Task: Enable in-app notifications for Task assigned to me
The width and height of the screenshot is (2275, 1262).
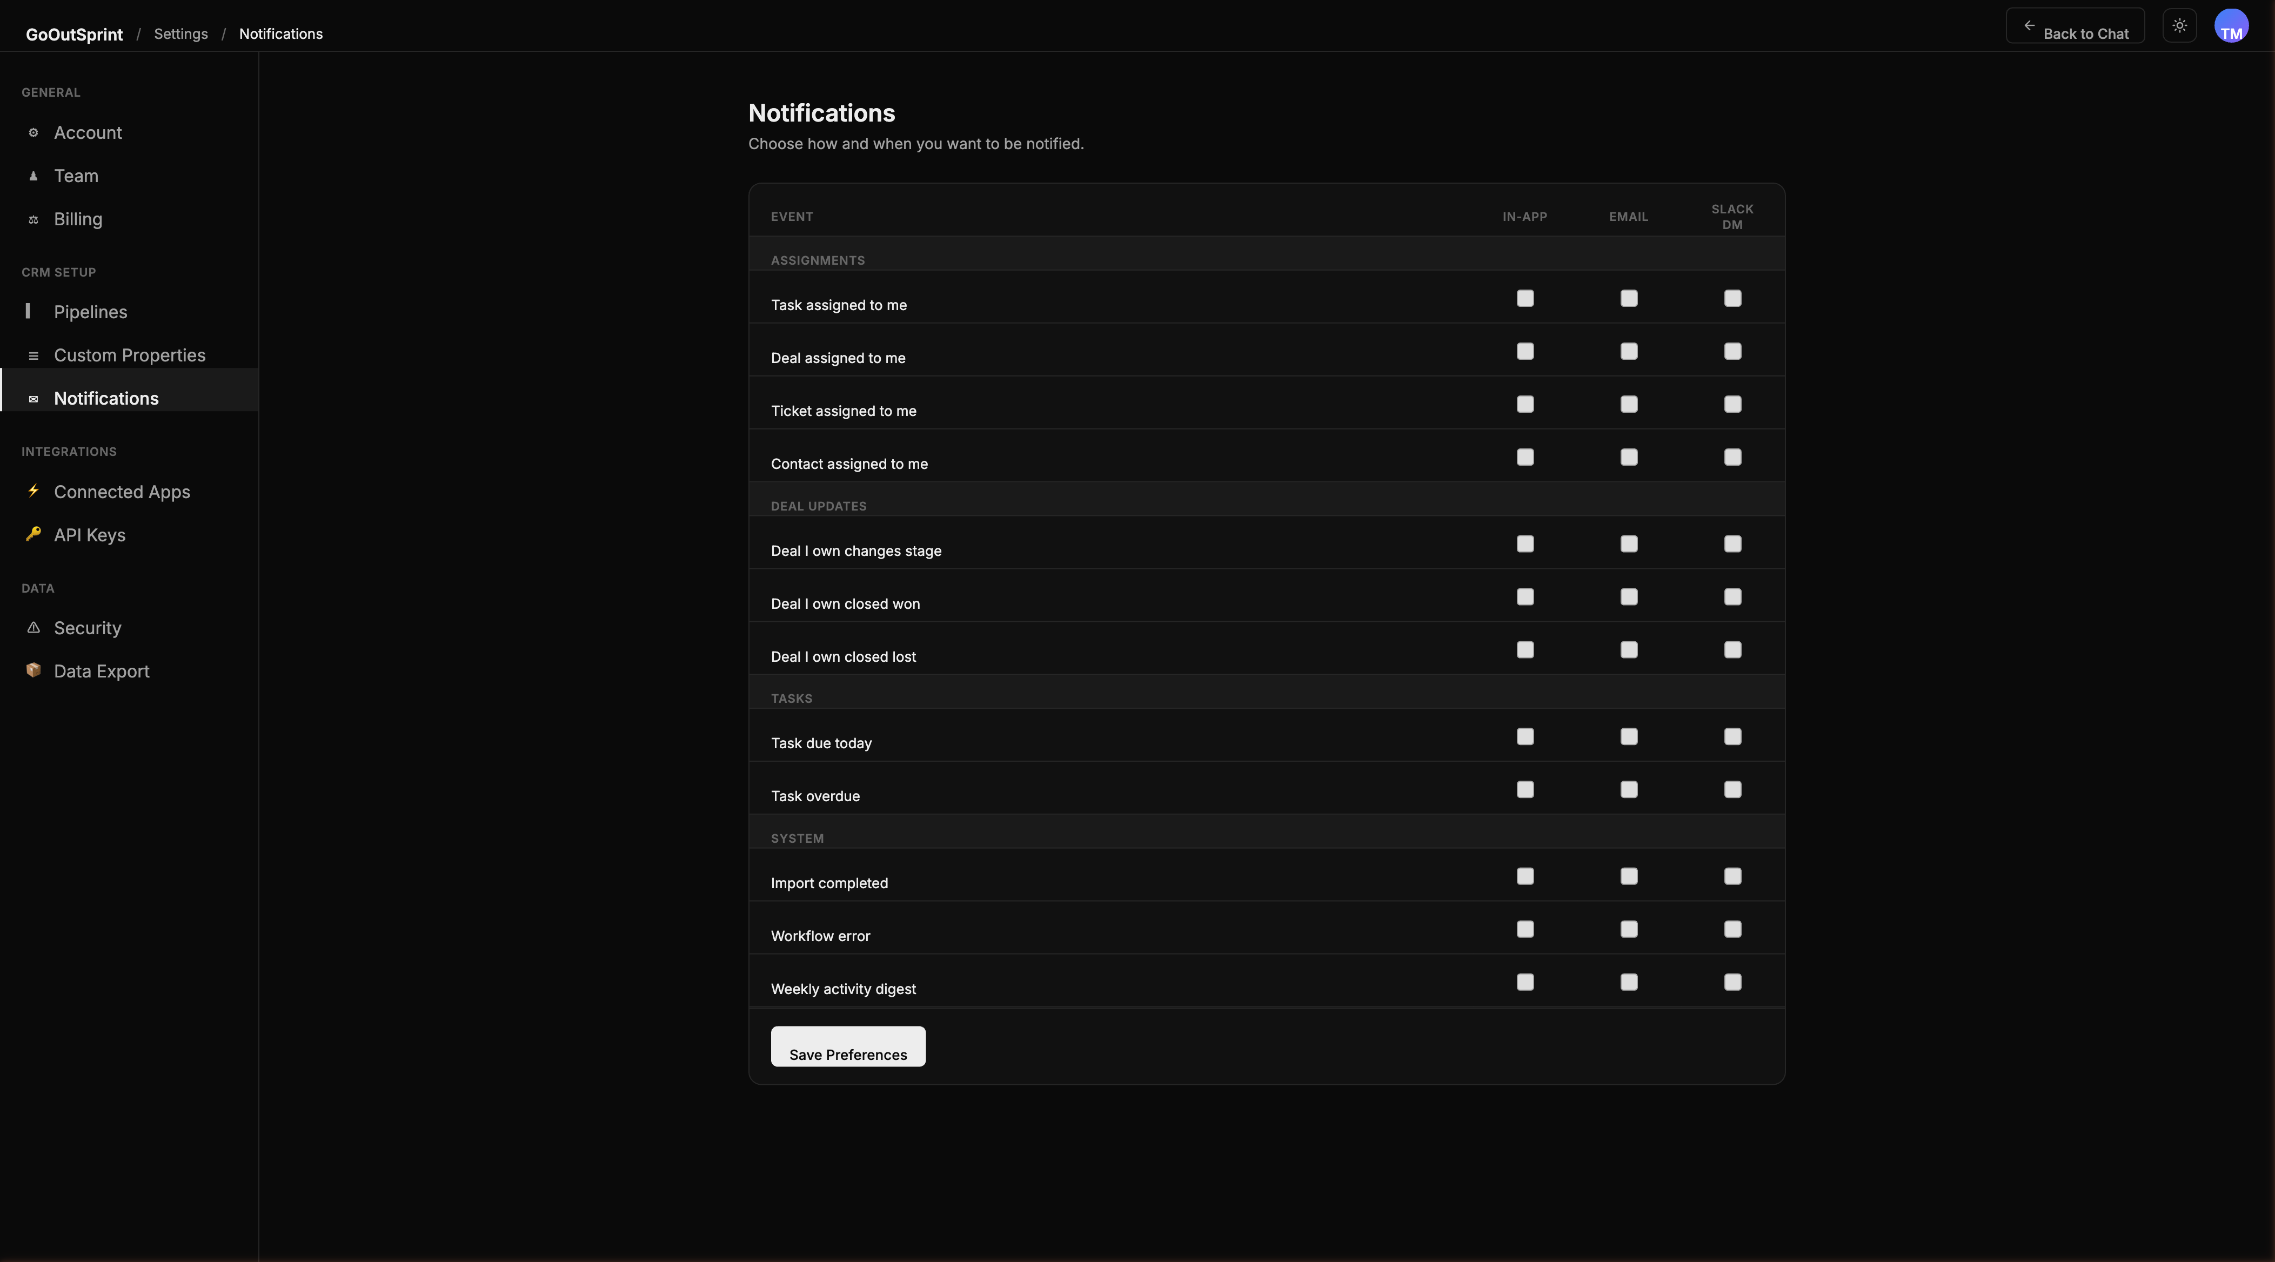Action: [1525, 299]
